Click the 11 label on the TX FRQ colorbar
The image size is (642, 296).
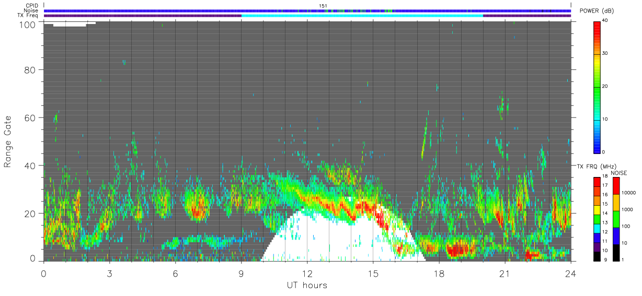604,241
